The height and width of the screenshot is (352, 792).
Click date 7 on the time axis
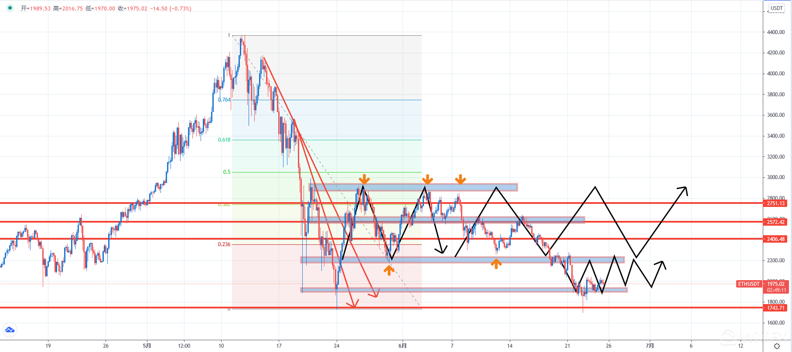click(452, 346)
